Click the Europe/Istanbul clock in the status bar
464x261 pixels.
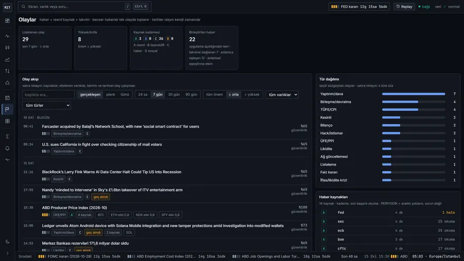436,256
